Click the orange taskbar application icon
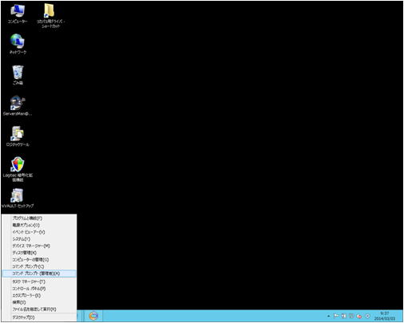The height and width of the screenshot is (323, 404). tap(93, 316)
